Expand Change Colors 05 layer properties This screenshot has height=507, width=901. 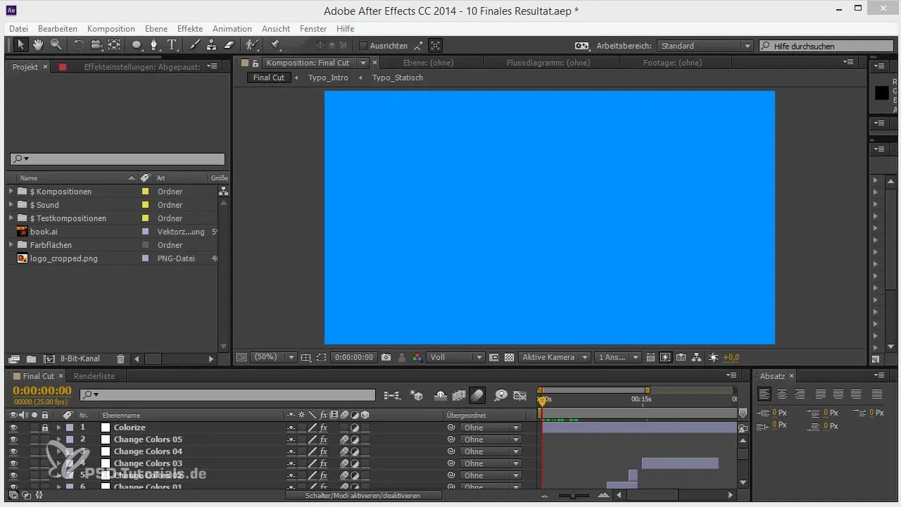(x=59, y=439)
